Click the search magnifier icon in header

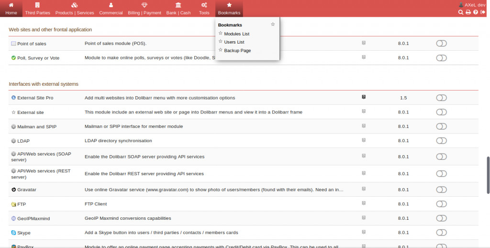tap(461, 12)
